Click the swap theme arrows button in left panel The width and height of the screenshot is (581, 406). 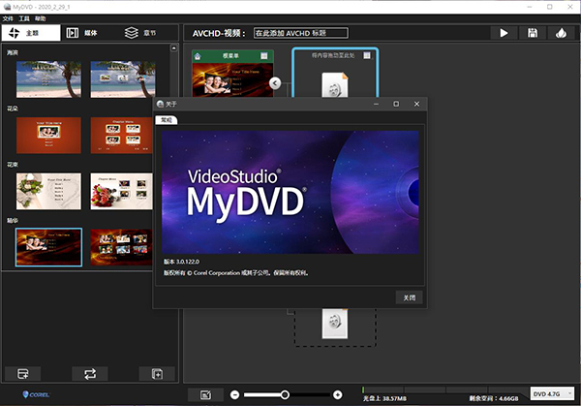(90, 373)
